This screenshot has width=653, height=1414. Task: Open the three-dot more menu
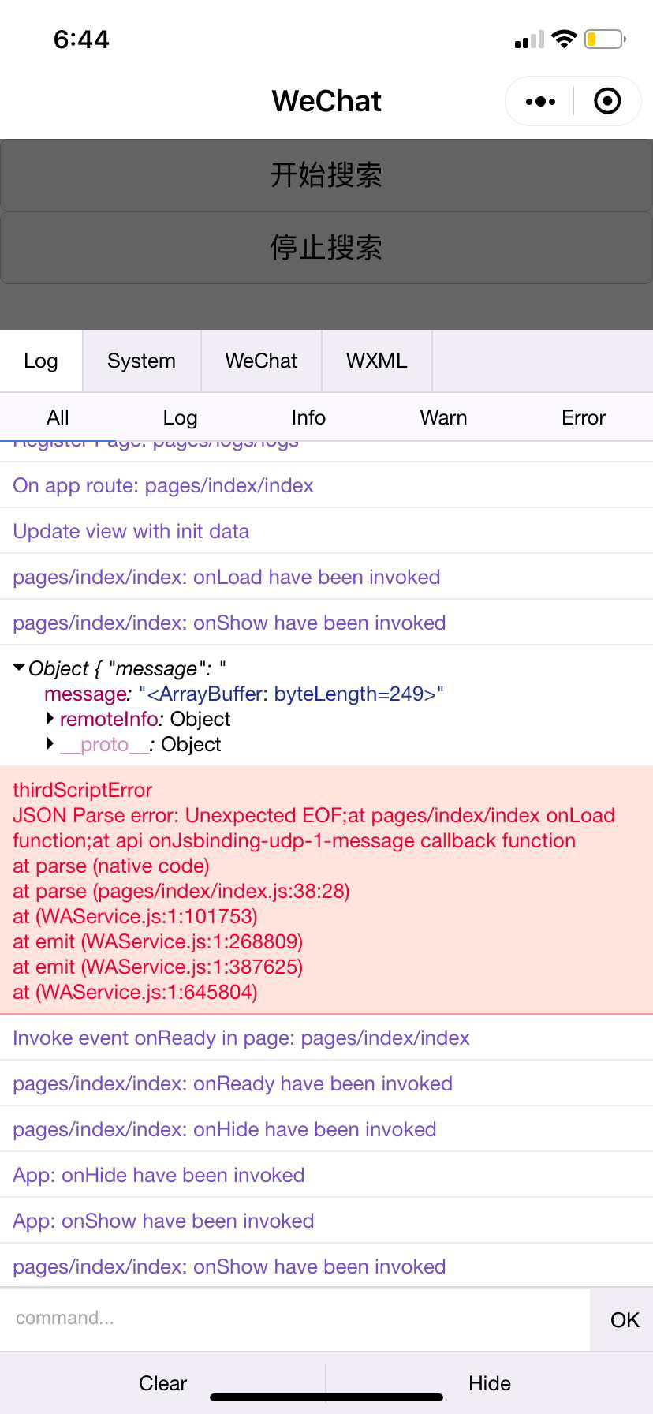point(540,102)
